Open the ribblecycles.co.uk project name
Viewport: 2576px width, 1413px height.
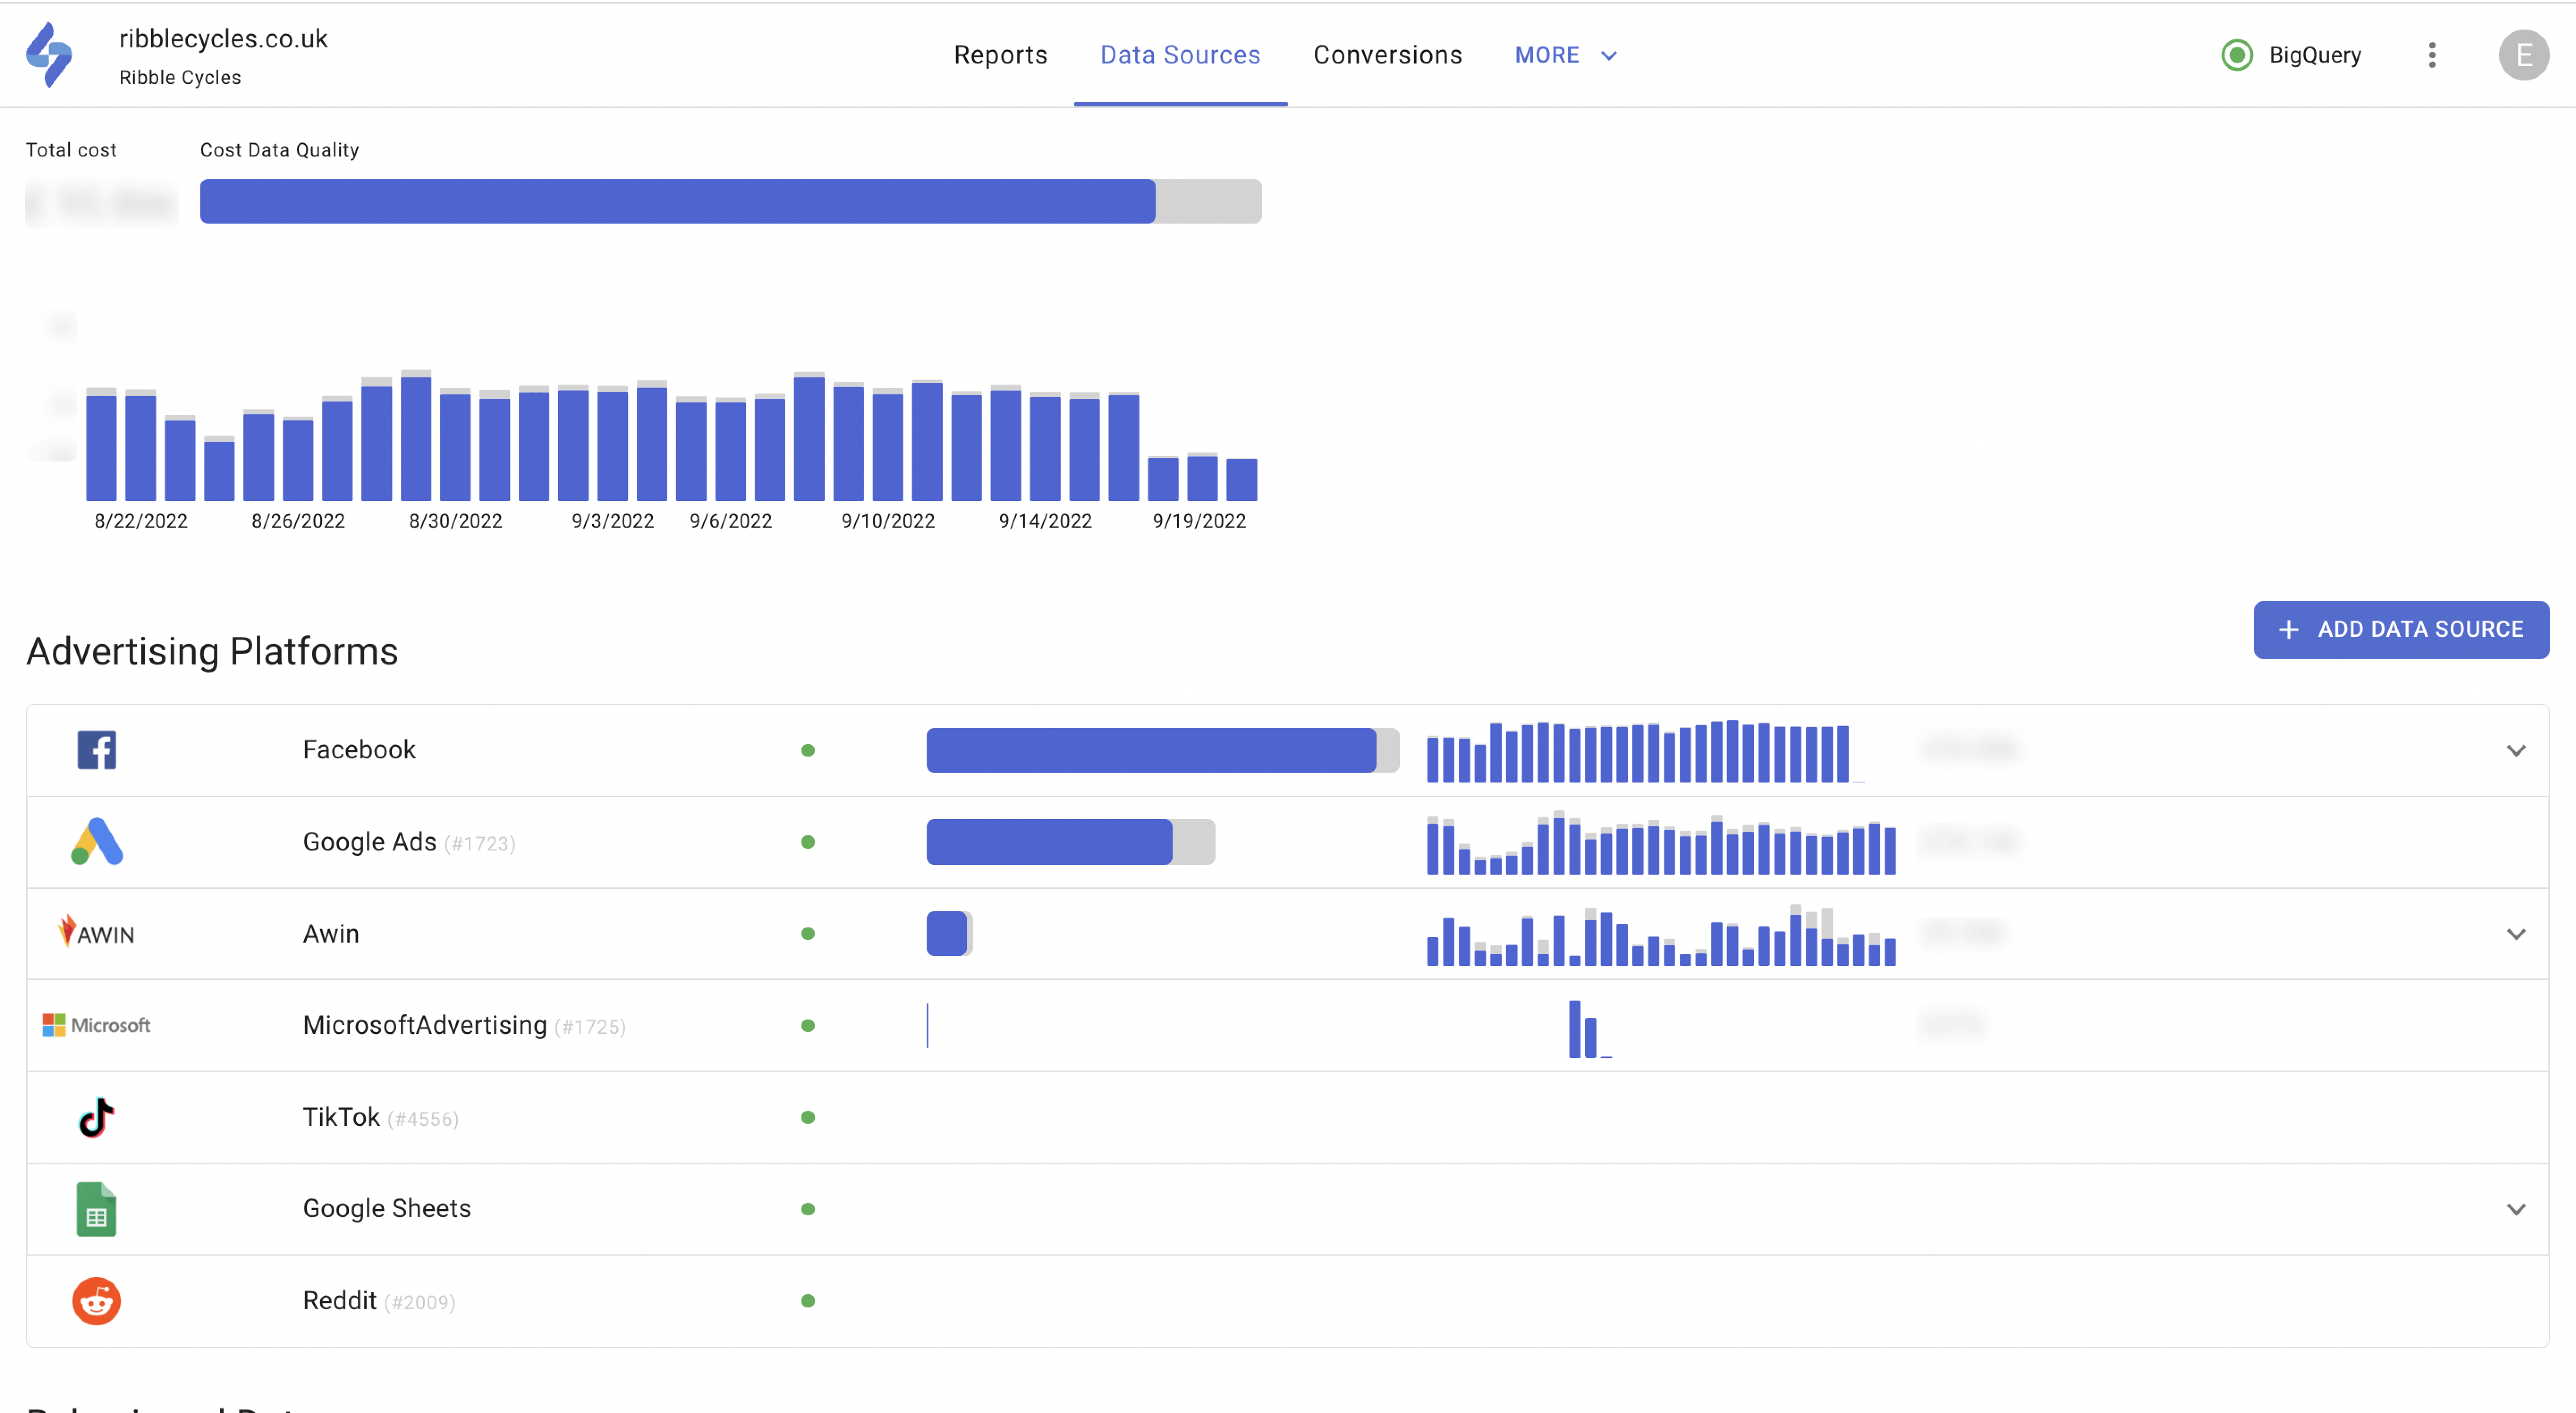(223, 39)
